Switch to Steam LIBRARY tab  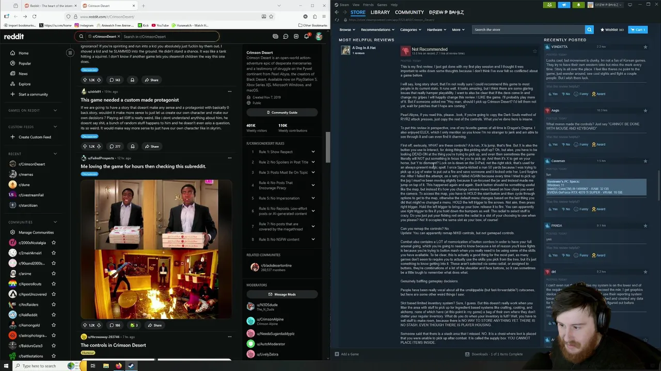tap(380, 12)
